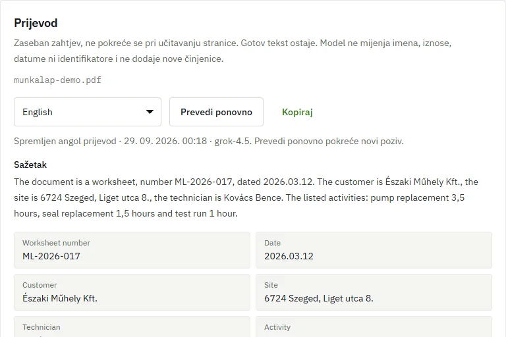The width and height of the screenshot is (506, 337).
Task: Click the Worksheet number label
Action: pos(56,243)
